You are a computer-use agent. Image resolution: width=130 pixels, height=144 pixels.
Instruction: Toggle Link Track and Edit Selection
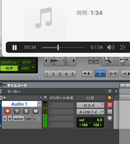click(113, 73)
